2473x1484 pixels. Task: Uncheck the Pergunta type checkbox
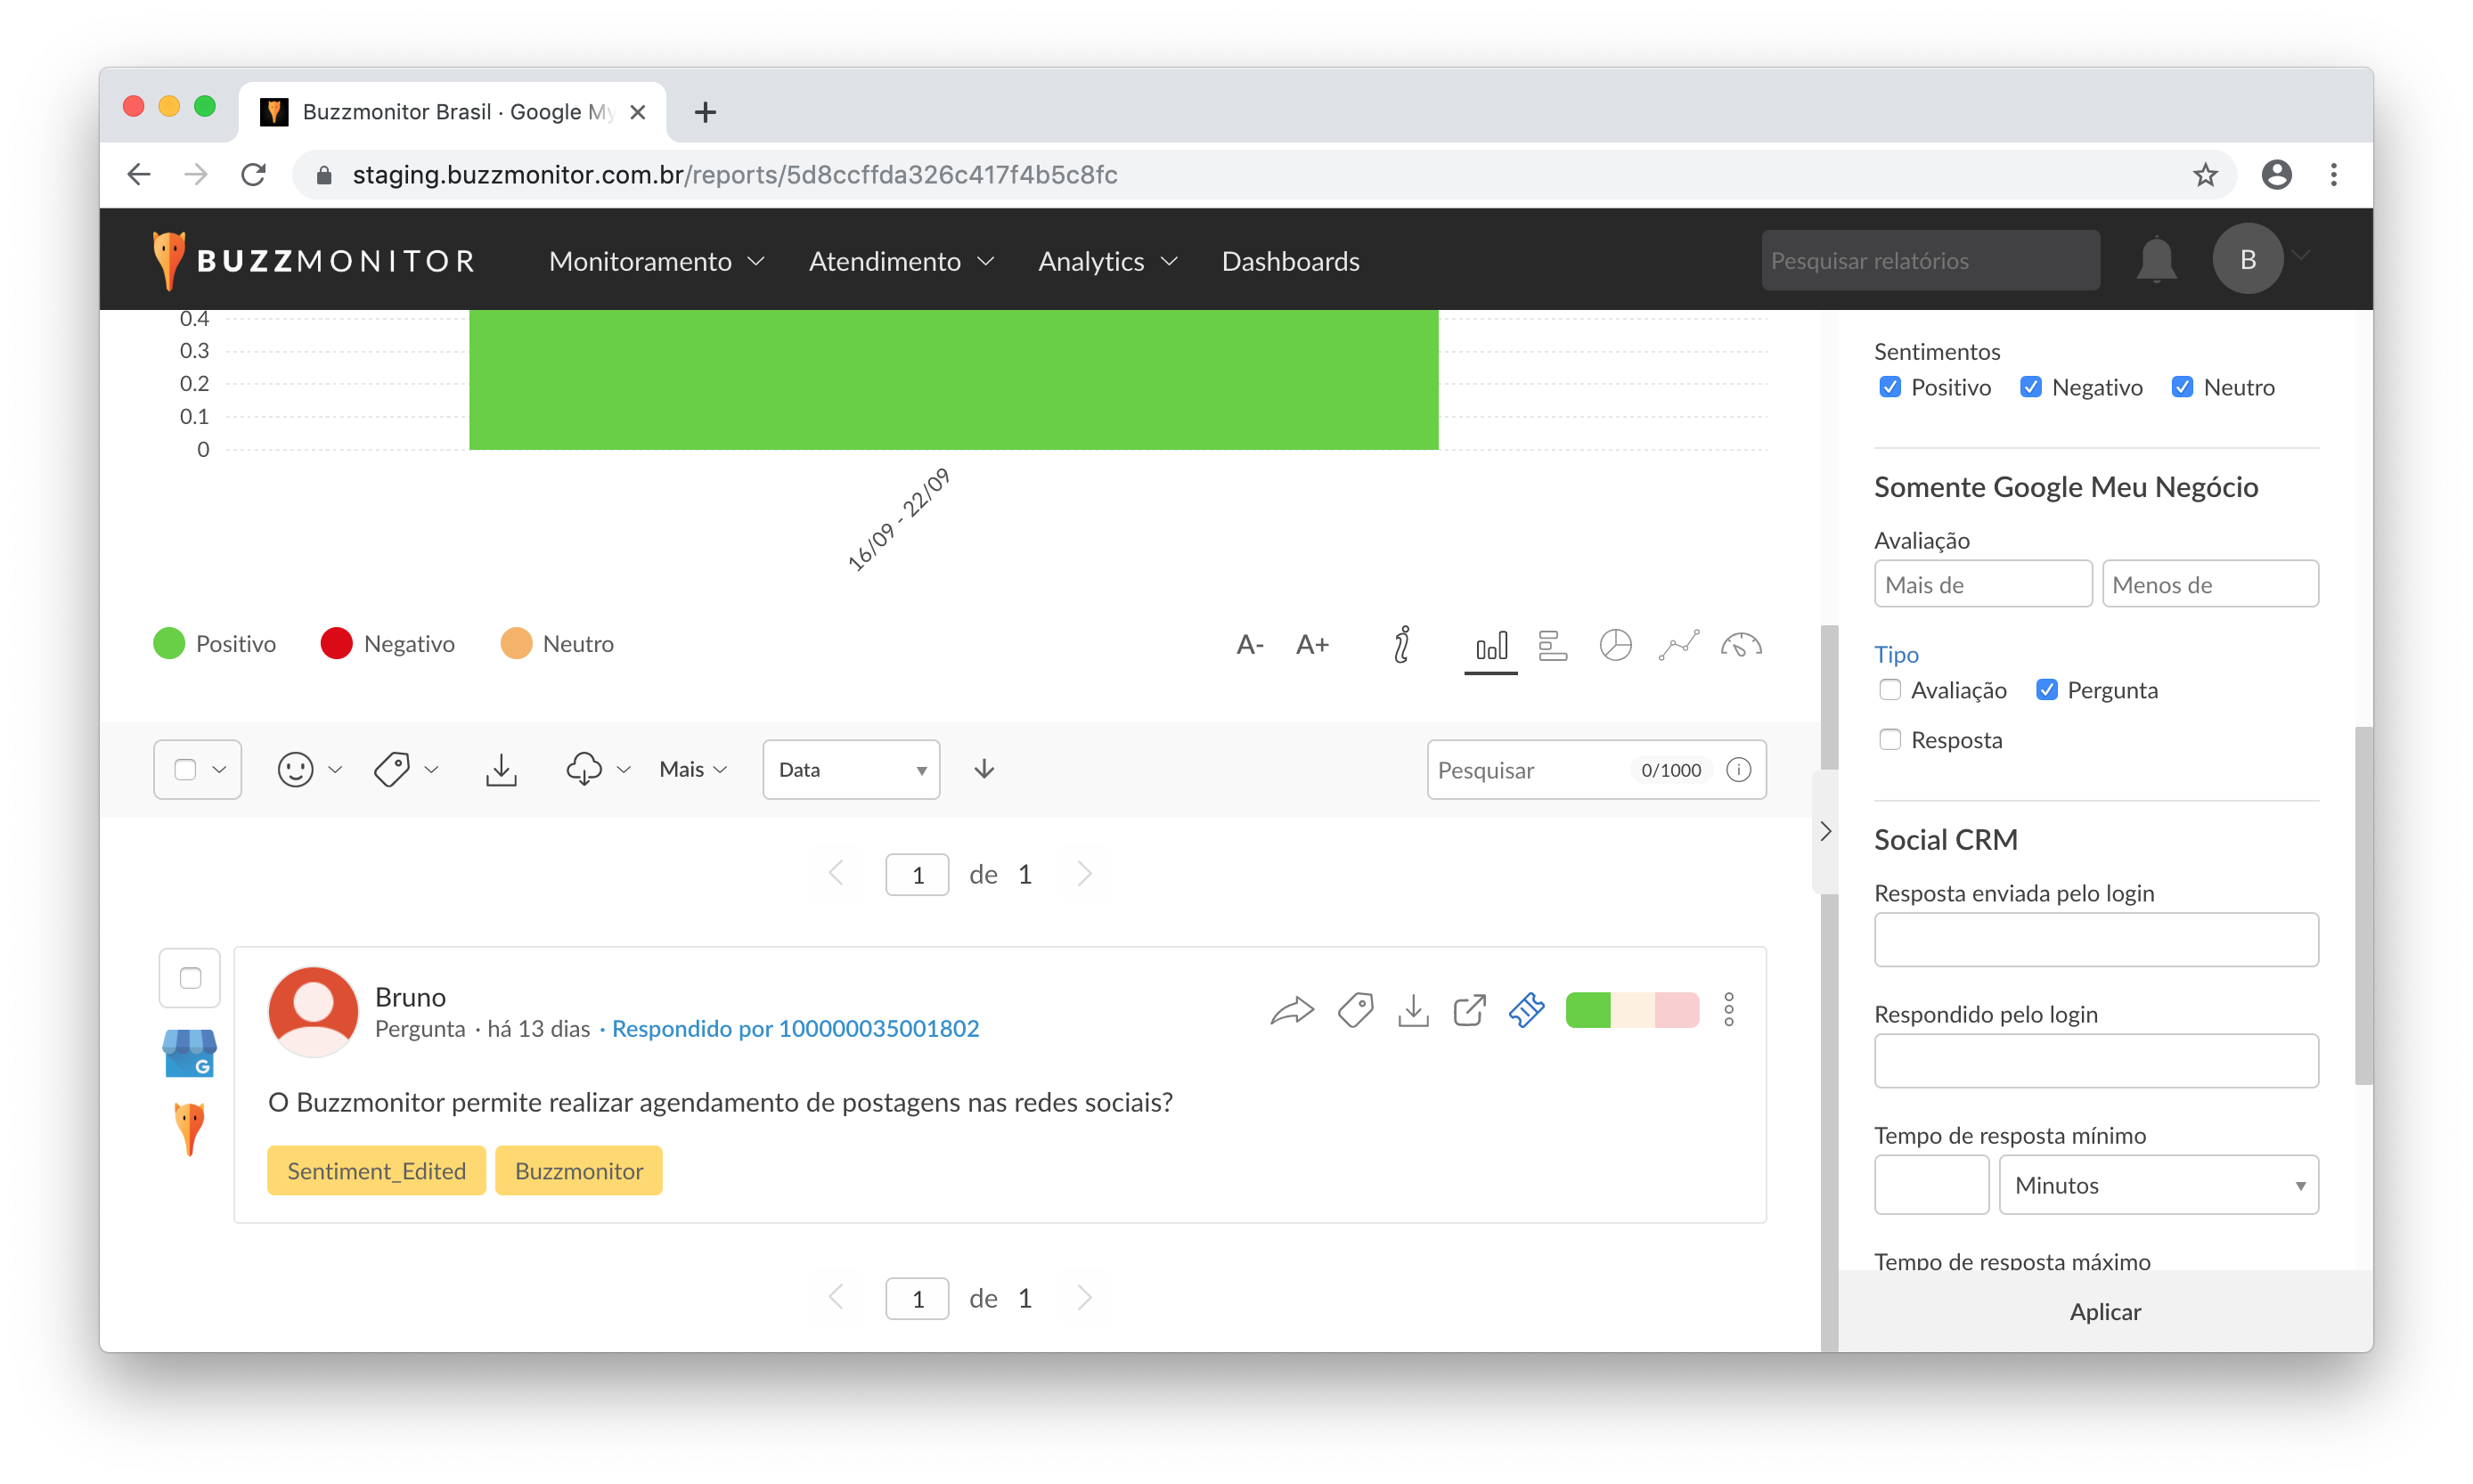2046,690
